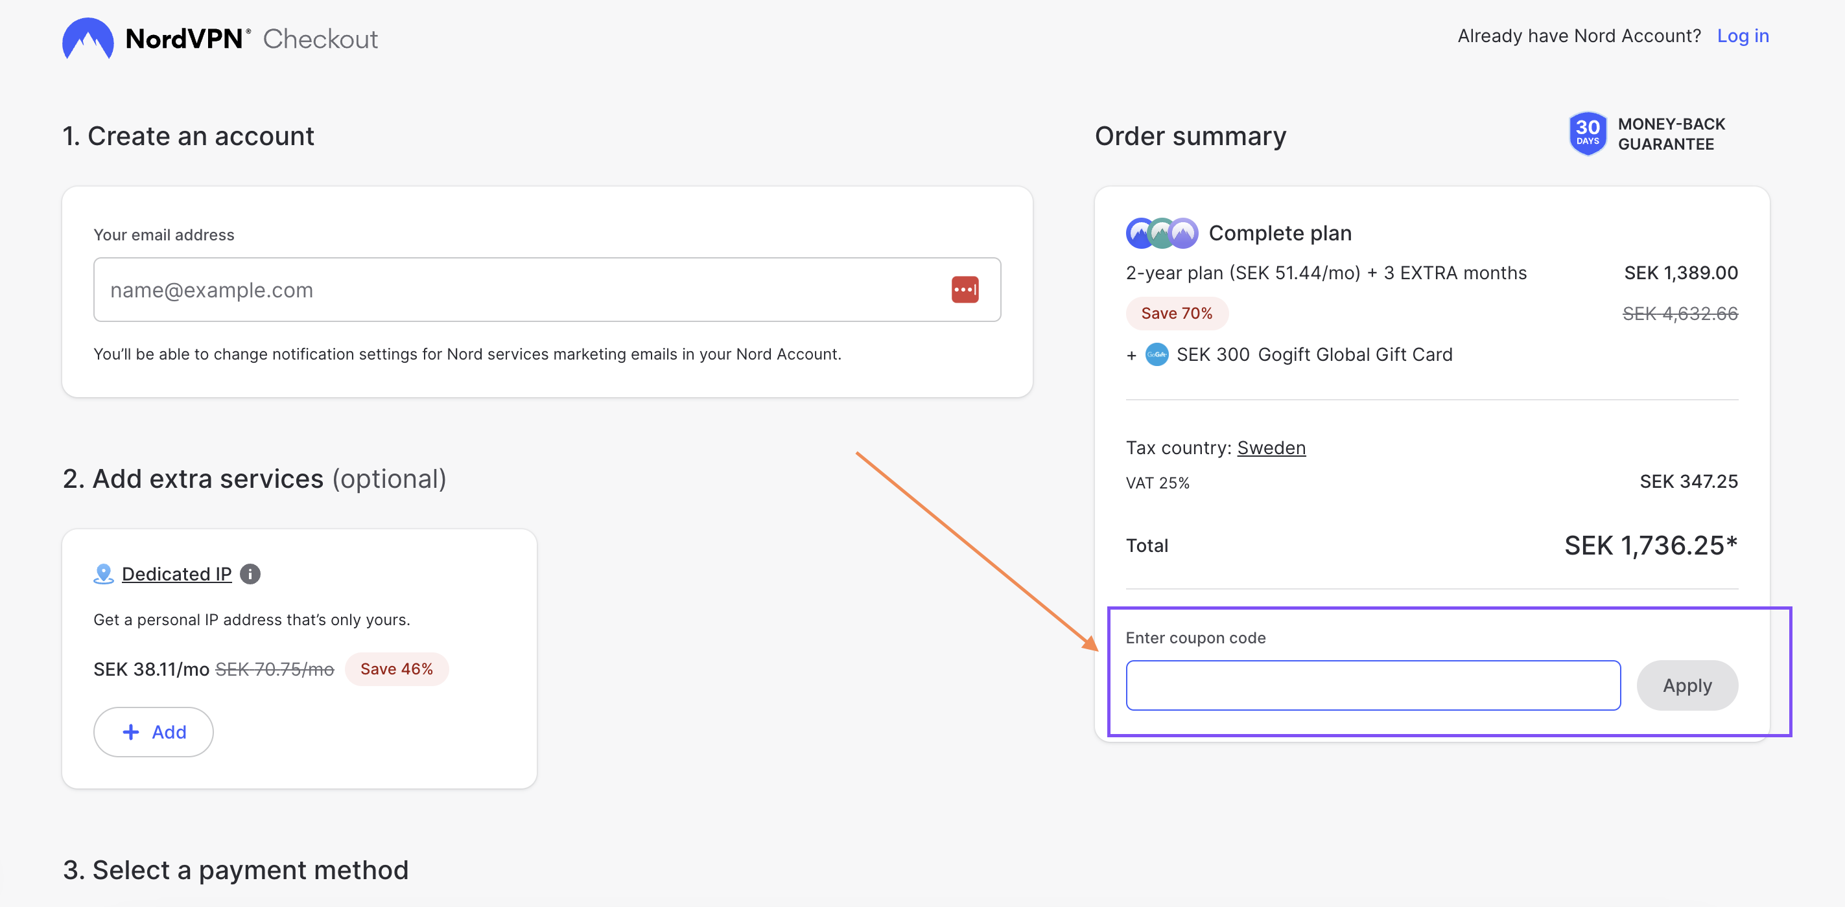Click '2-year plan (SEK 51.44/mo)' description

[x=1243, y=273]
